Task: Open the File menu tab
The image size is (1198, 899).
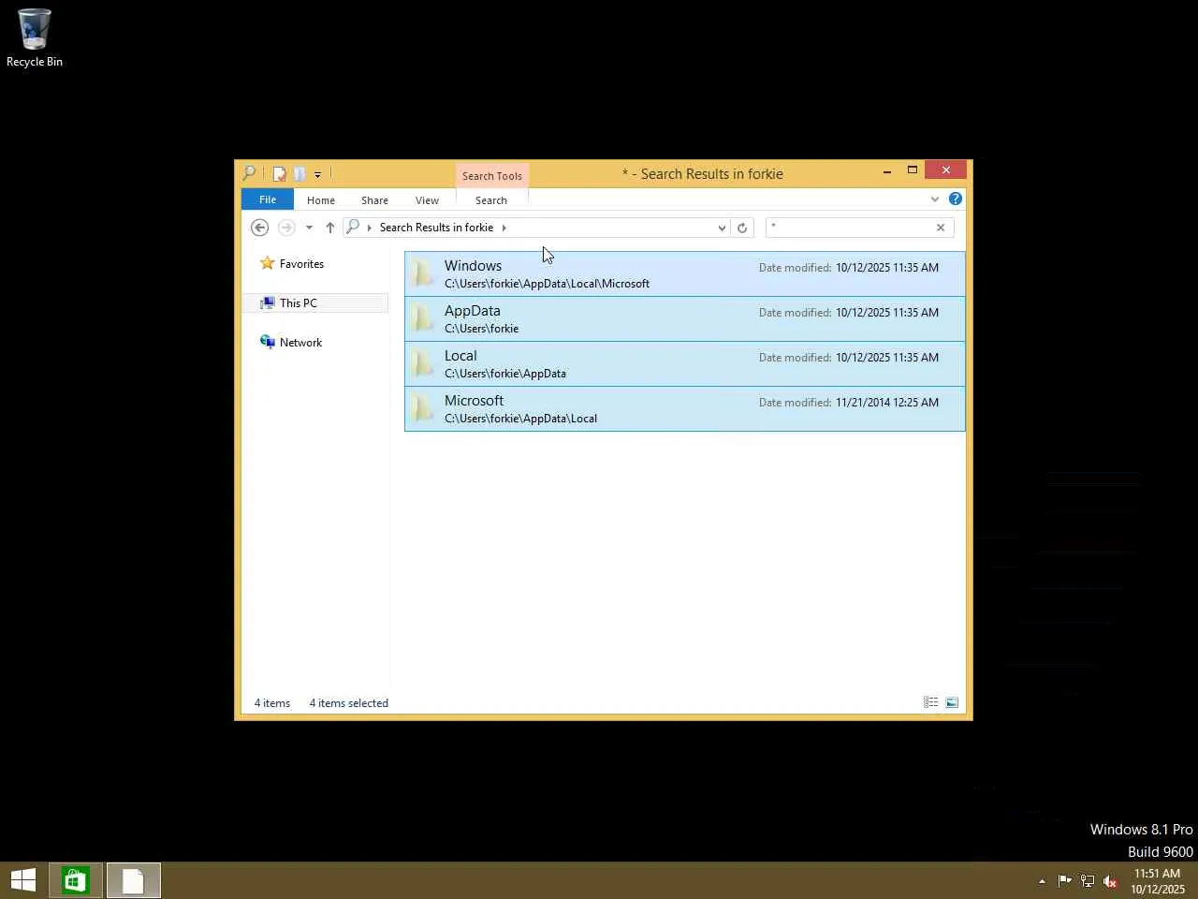Action: tap(268, 199)
